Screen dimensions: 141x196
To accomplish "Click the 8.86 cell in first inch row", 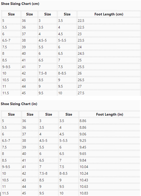I will pyautogui.click(x=110, y=121).
